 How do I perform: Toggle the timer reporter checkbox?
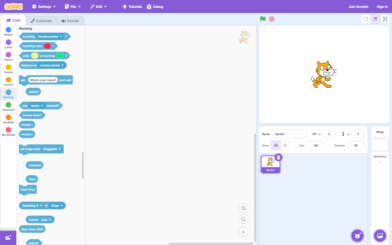pyautogui.click(x=21, y=179)
